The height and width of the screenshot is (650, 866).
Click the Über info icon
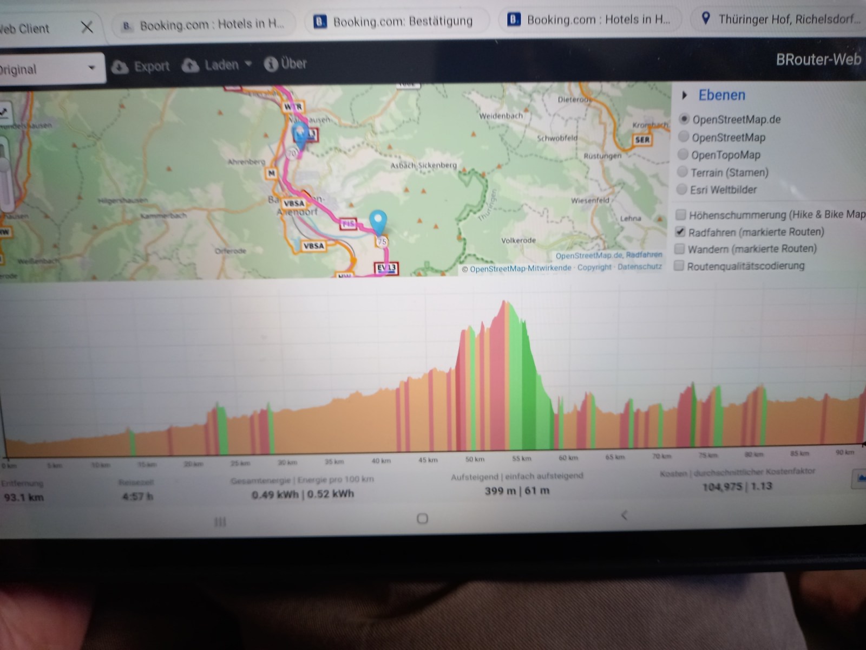tap(271, 64)
